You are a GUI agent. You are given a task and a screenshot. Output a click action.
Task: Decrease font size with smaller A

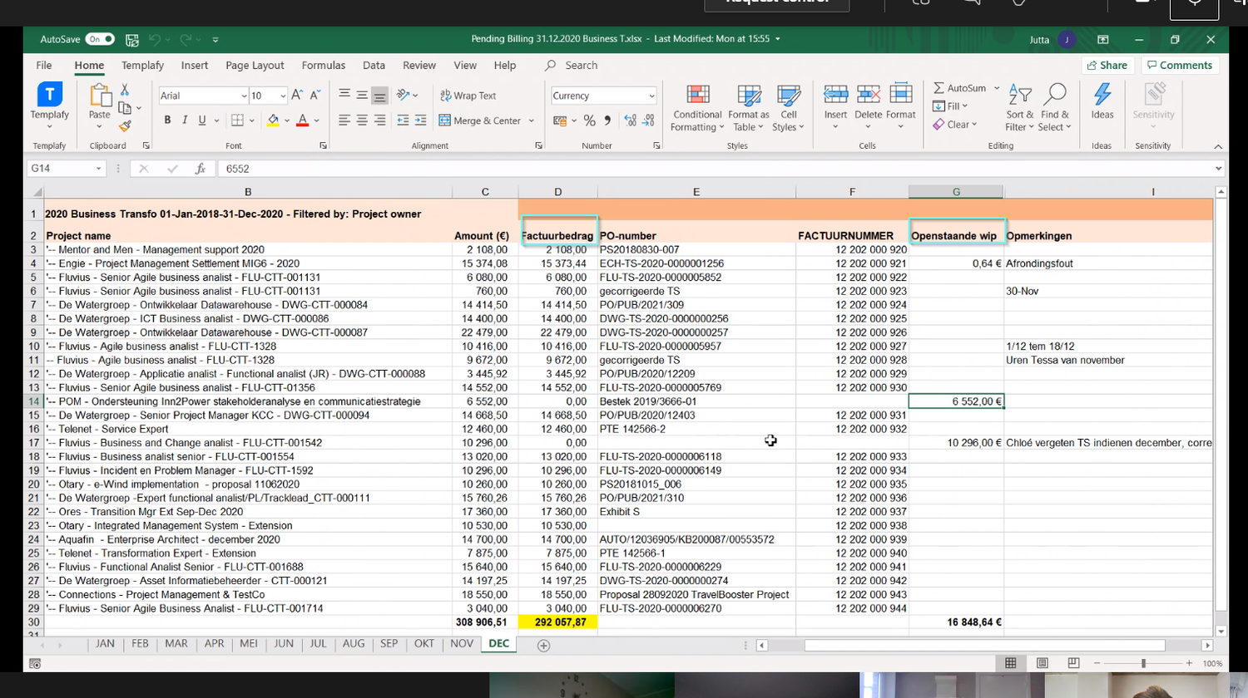tap(315, 96)
